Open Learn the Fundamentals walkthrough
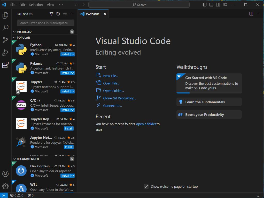 click(209, 102)
